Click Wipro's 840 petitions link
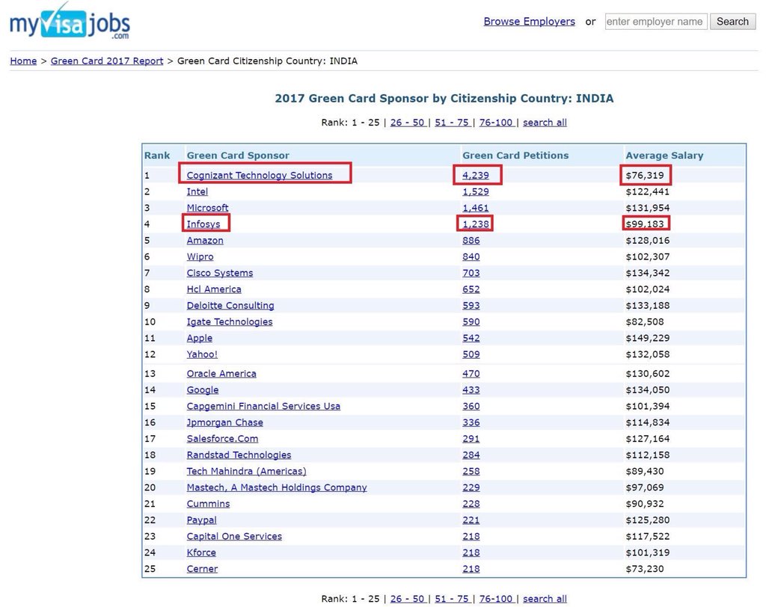This screenshot has width=766, height=607. coord(471,256)
